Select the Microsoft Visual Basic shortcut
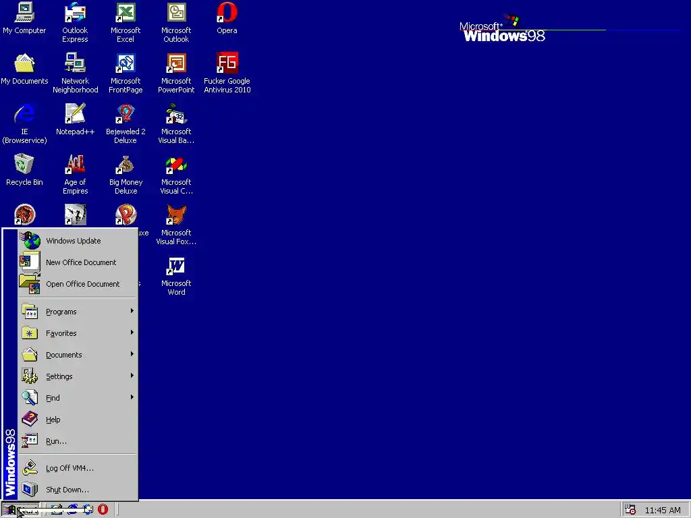Viewport: 691px width, 518px height. (x=176, y=123)
